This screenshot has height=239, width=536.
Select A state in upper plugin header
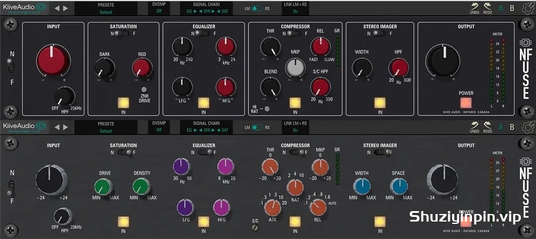pyautogui.click(x=501, y=9)
